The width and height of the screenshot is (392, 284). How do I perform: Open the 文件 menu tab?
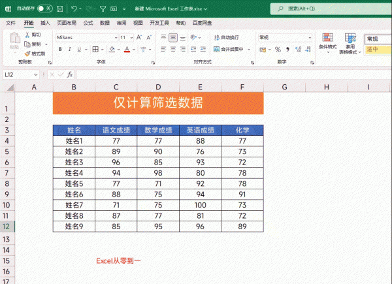pos(10,23)
